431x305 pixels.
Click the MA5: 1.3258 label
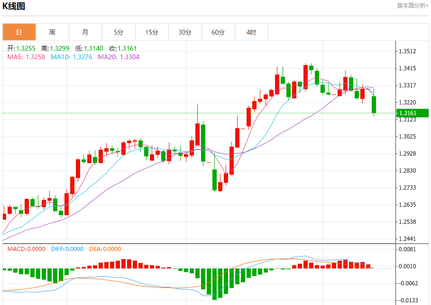click(26, 57)
